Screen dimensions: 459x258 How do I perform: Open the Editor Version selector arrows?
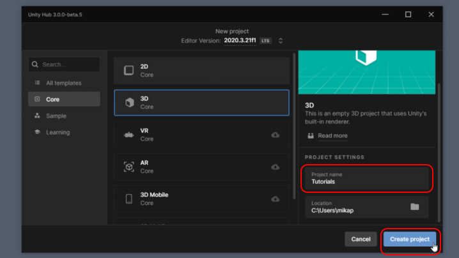pos(281,41)
